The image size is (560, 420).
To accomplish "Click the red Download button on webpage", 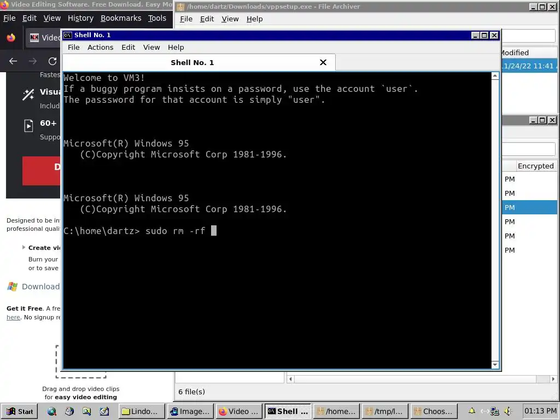I will 41,171.
